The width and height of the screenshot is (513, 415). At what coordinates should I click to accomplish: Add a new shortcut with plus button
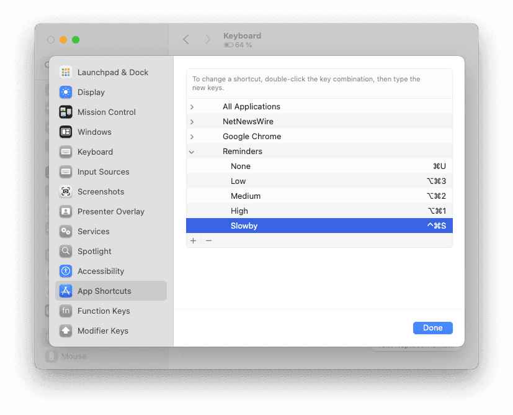pyautogui.click(x=193, y=240)
